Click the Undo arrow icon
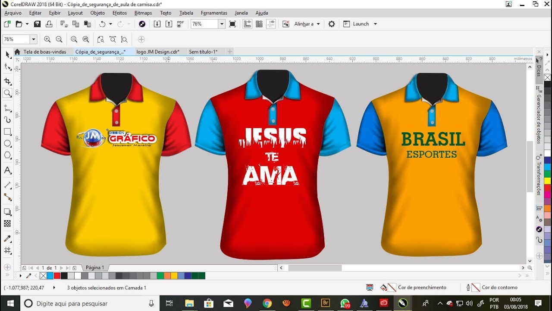 (102, 24)
